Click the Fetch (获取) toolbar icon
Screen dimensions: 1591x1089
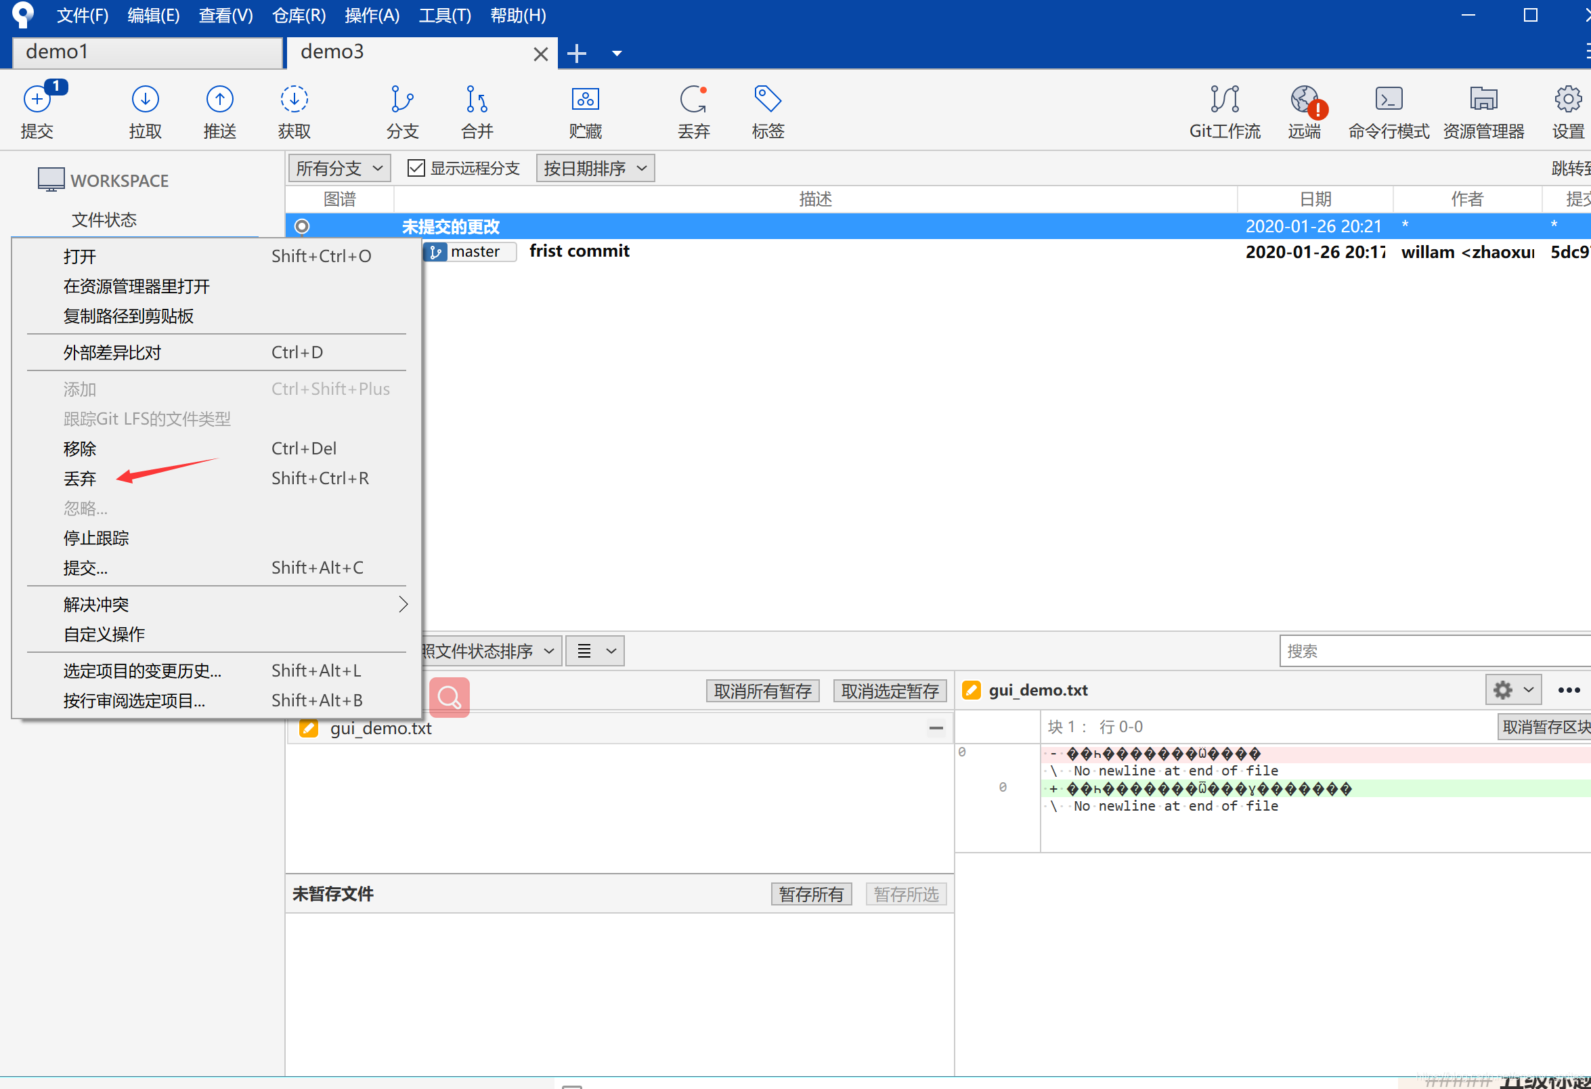[295, 100]
